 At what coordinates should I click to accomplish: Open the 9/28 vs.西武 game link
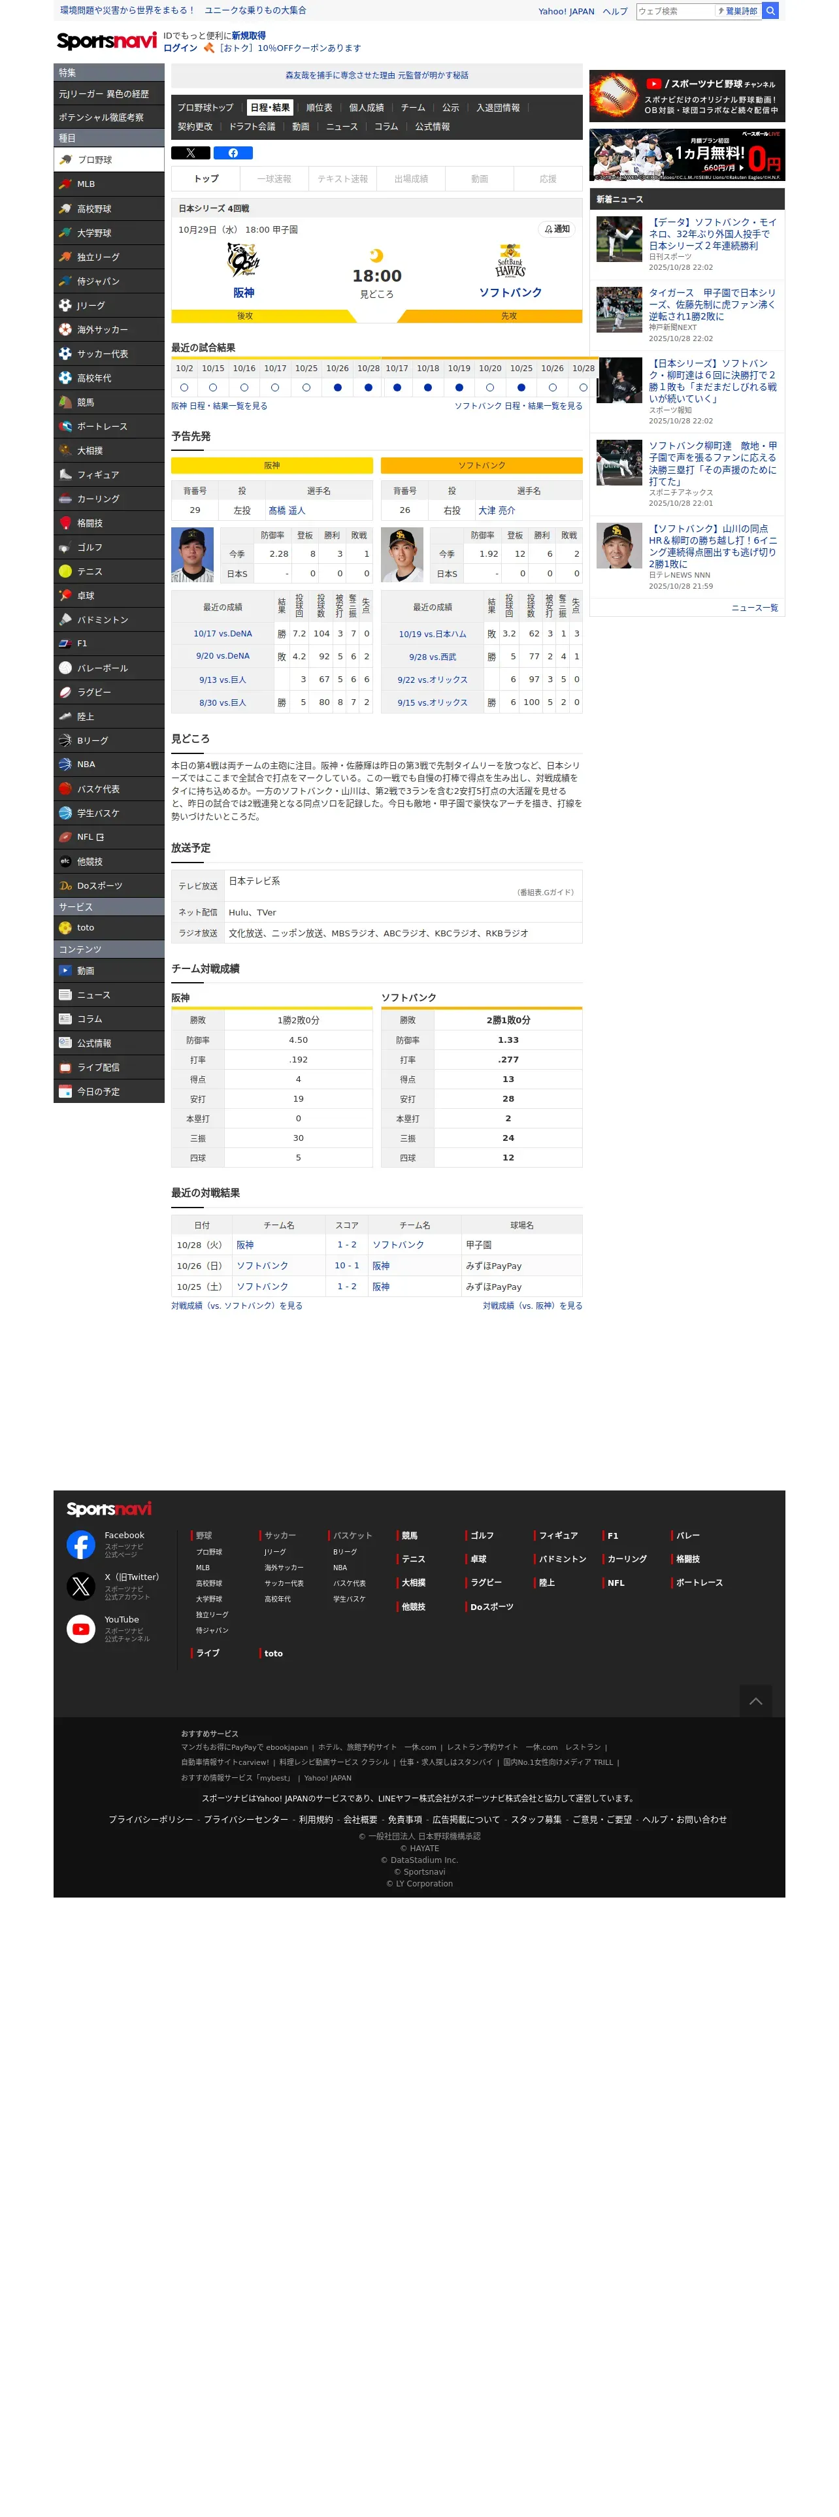click(x=432, y=657)
